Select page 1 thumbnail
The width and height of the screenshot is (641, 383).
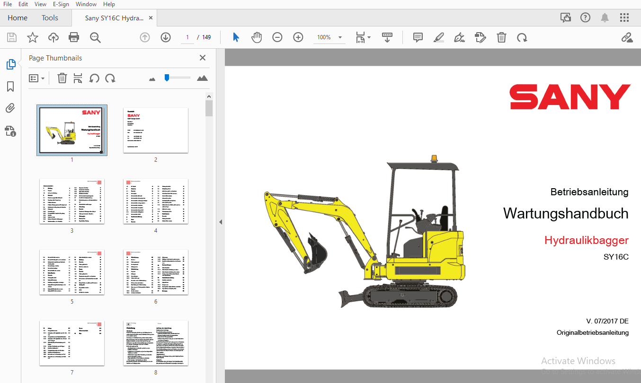coord(72,130)
